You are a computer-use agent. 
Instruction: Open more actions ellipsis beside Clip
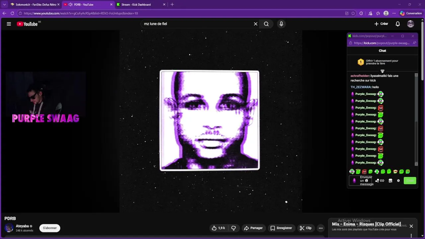click(320, 228)
